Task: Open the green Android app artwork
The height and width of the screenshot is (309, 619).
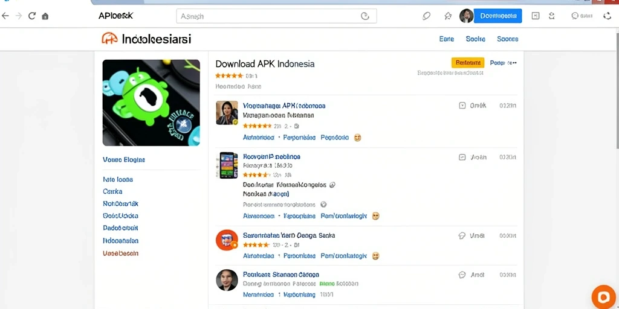Action: point(151,103)
